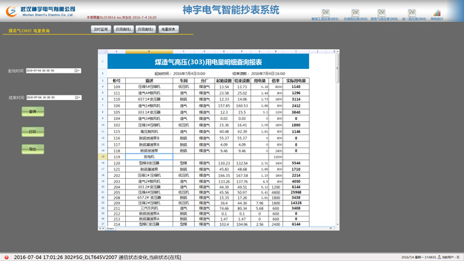Click the green 导出 export button
The image size is (464, 261).
point(33,149)
